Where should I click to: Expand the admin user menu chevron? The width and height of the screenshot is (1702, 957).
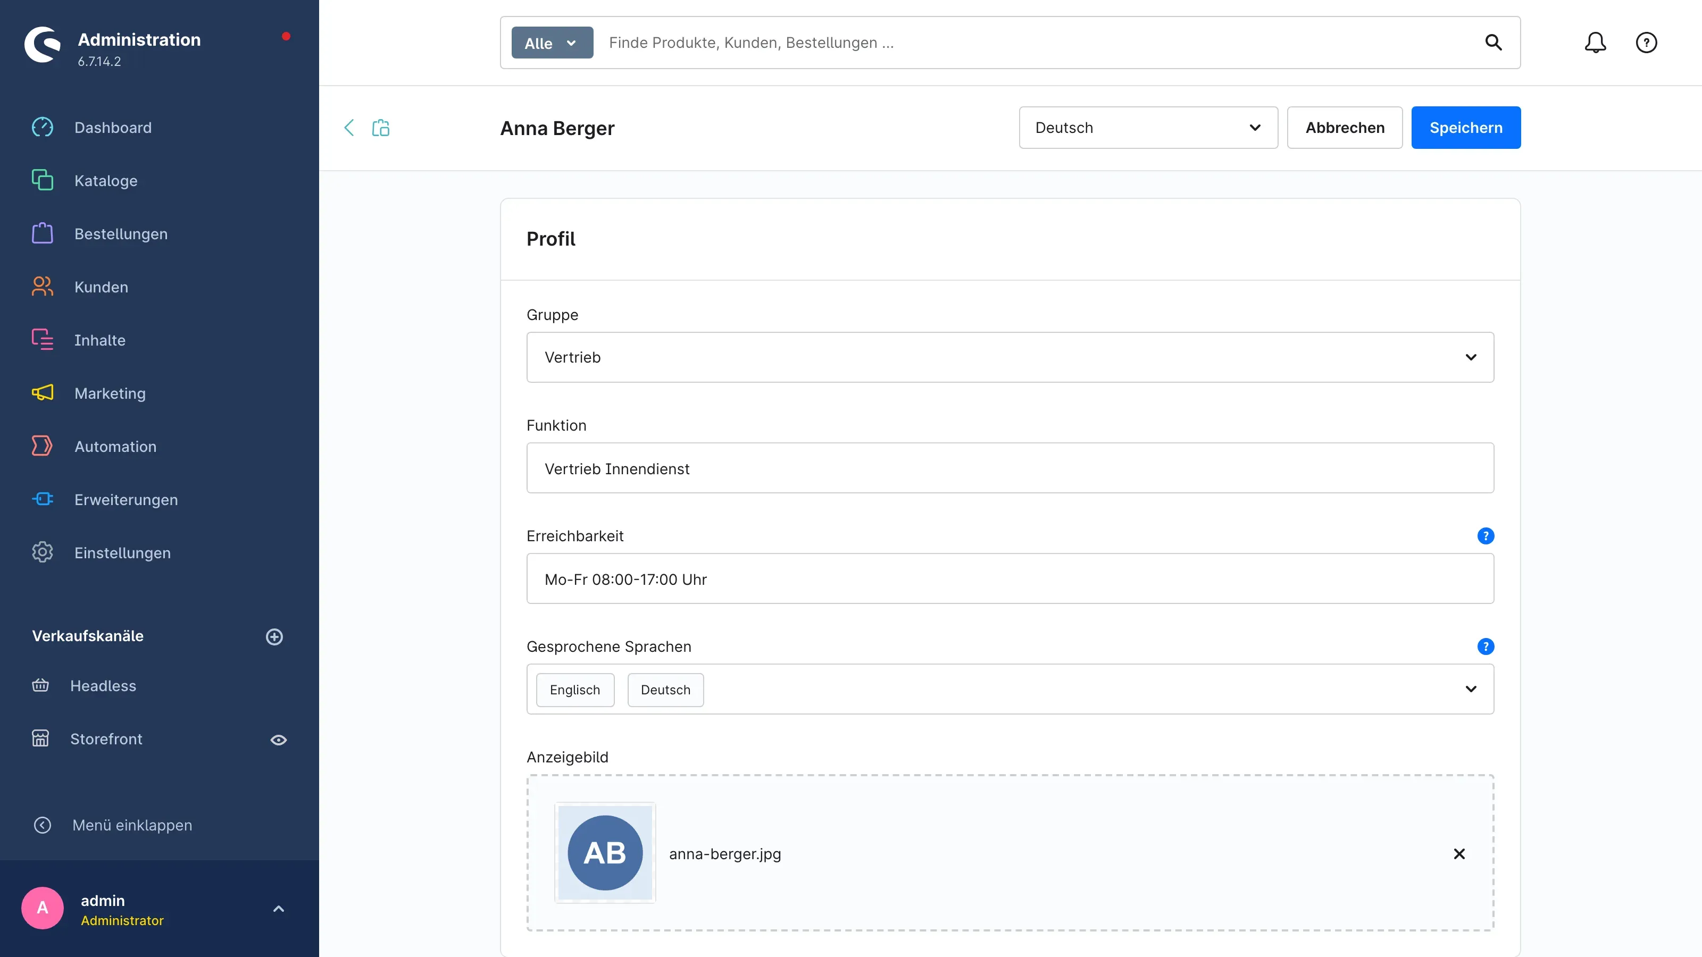click(278, 909)
